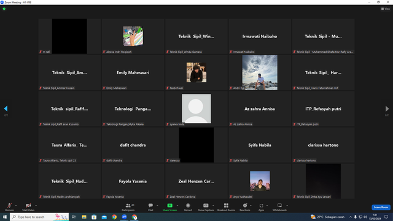Open the Chat panel
This screenshot has width=393, height=221.
point(150,207)
